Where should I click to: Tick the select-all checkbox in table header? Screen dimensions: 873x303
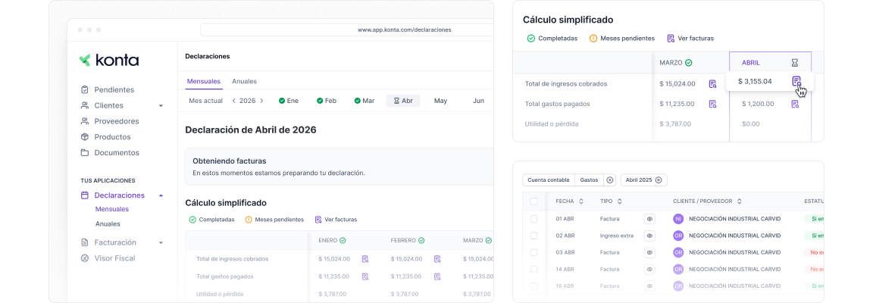534,201
